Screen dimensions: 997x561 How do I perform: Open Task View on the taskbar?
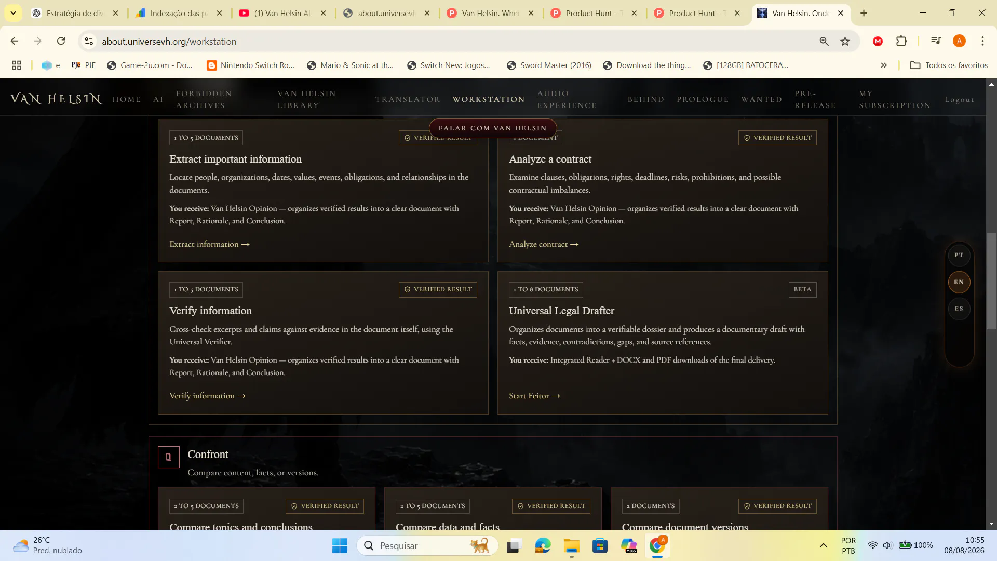click(x=514, y=545)
